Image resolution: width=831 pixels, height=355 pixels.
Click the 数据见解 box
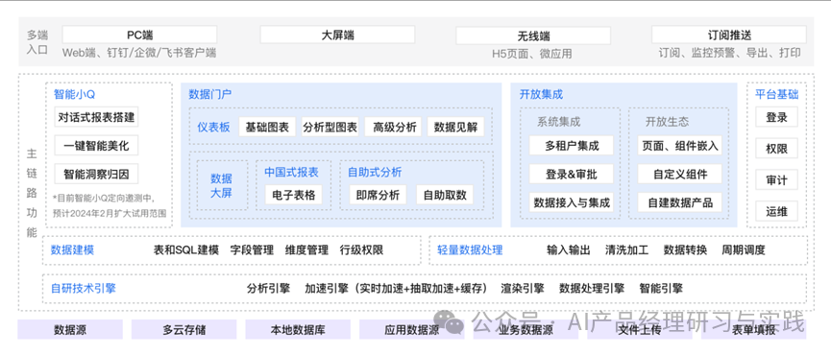(455, 127)
